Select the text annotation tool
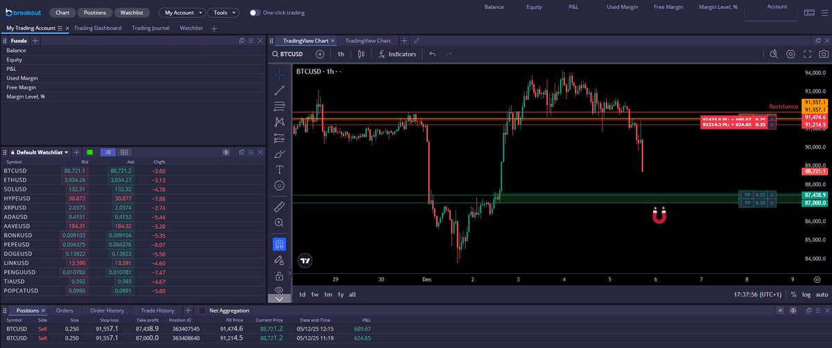This screenshot has height=348, width=832. pyautogui.click(x=279, y=170)
